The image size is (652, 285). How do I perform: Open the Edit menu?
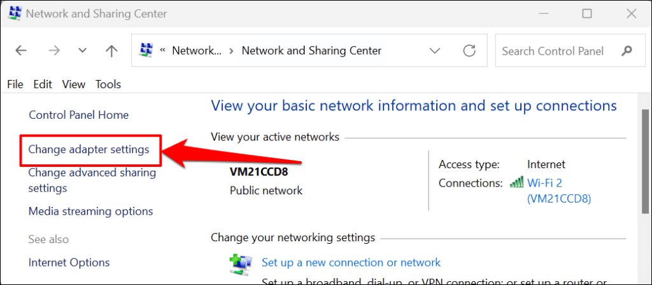click(43, 84)
